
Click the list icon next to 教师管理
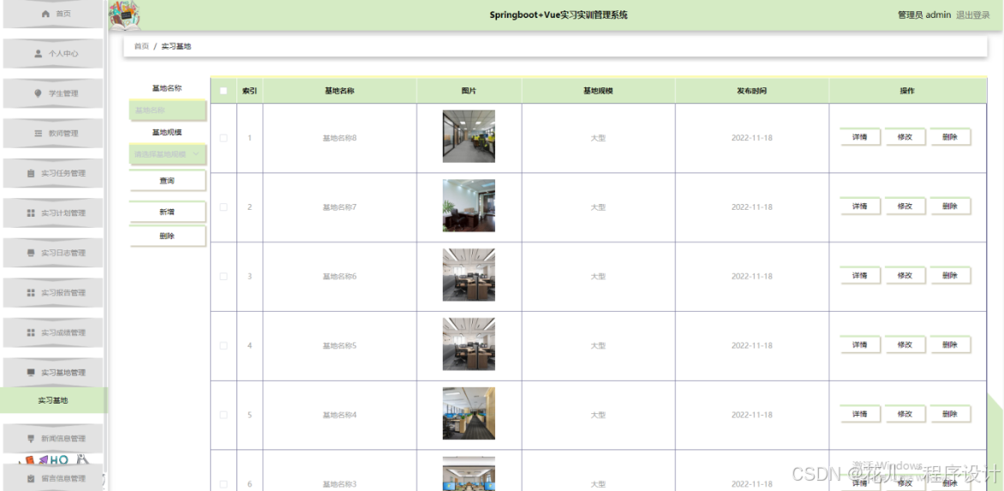pyautogui.click(x=39, y=133)
